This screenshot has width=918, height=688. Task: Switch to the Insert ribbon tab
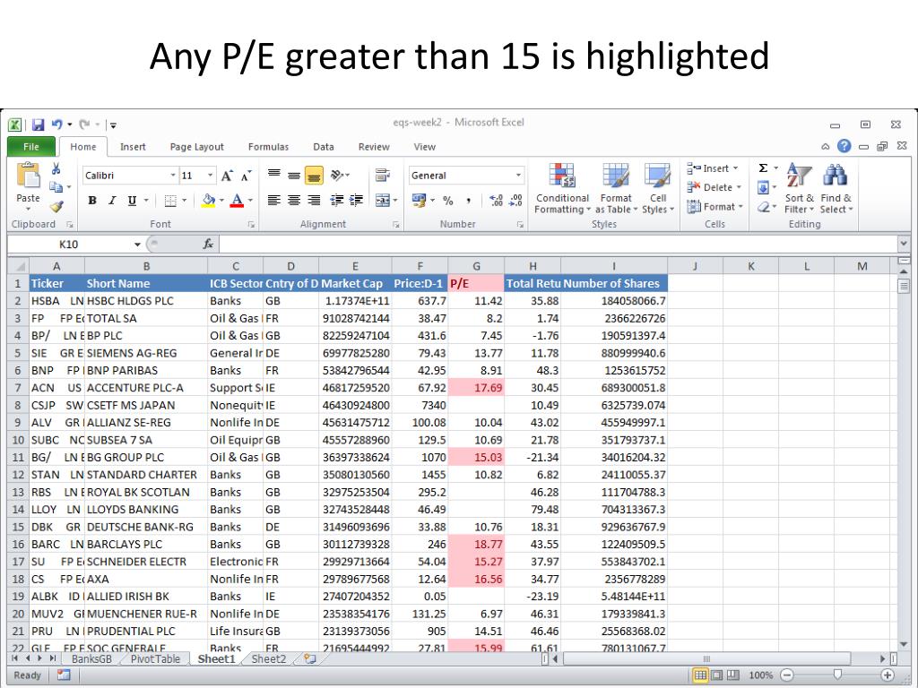[x=133, y=147]
